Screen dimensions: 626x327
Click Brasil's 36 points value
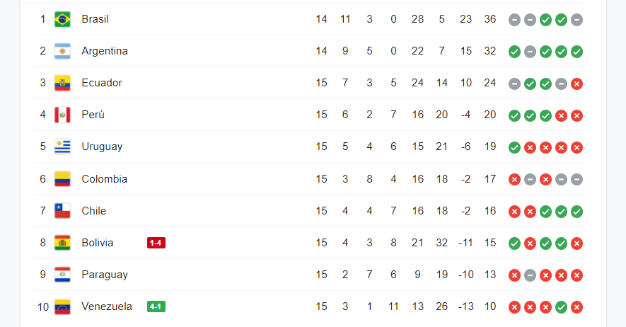pos(489,19)
